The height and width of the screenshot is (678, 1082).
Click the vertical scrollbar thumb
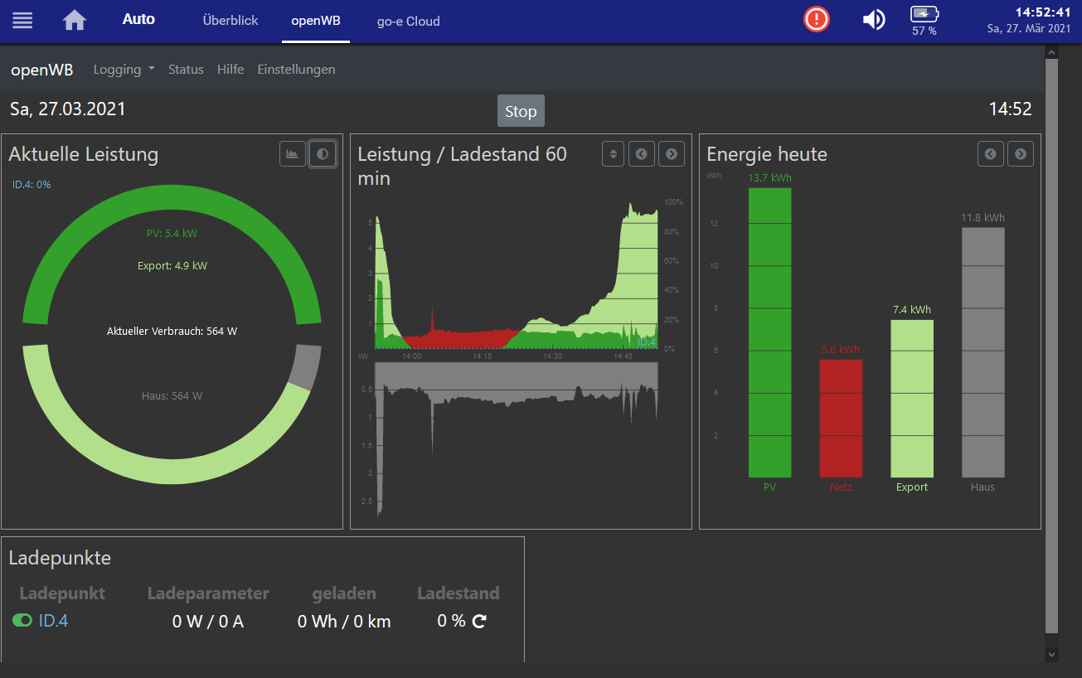coord(1051,346)
